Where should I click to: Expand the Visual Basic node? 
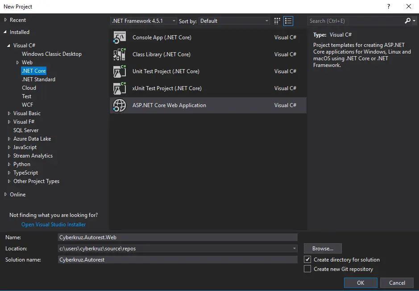click(9, 113)
